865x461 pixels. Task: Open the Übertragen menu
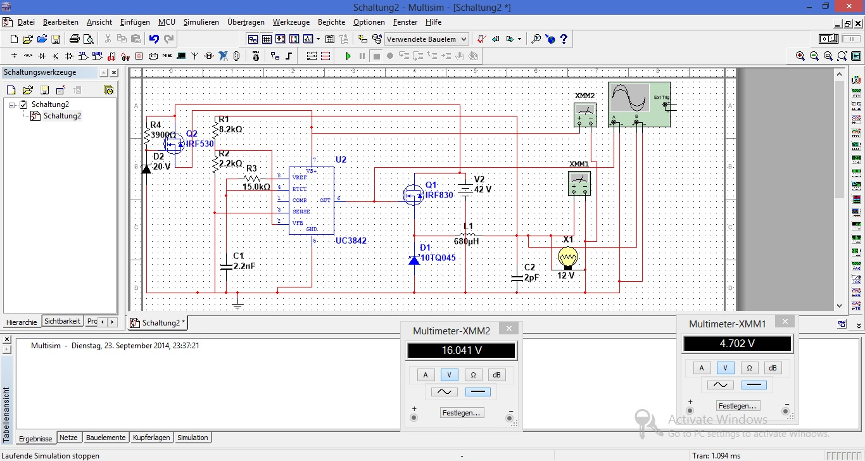coord(246,22)
